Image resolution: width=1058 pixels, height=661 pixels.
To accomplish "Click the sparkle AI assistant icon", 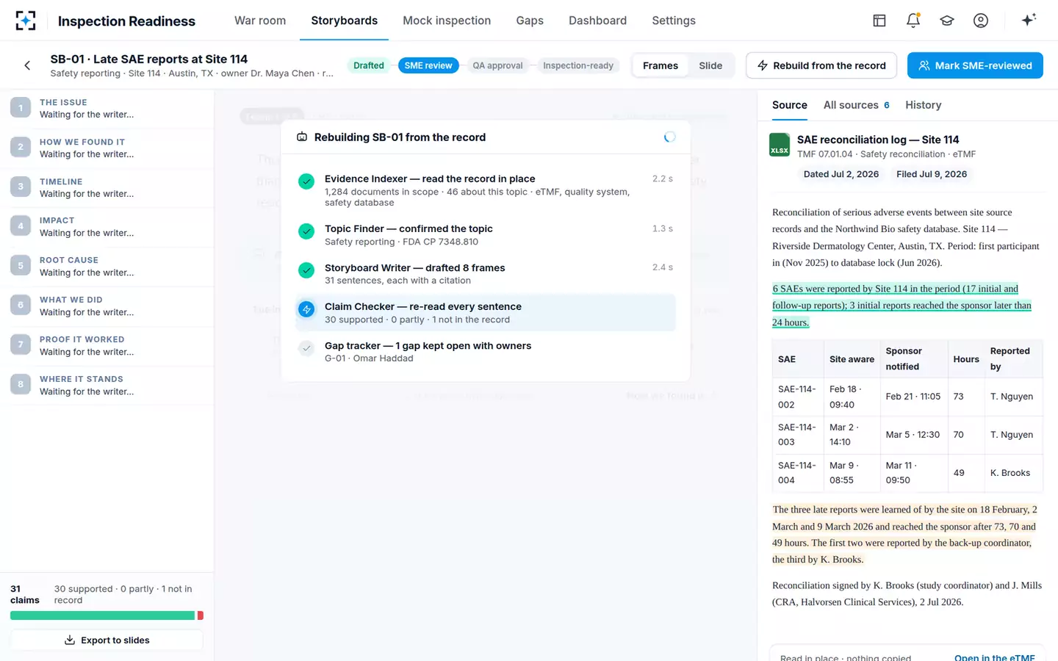I will click(x=1029, y=20).
